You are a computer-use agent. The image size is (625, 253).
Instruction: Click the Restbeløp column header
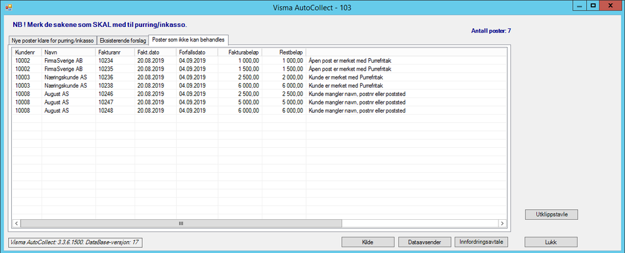pyautogui.click(x=284, y=52)
